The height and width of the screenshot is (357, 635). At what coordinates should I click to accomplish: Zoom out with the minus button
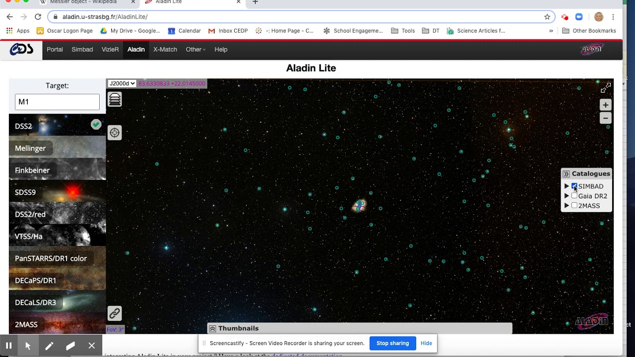click(x=605, y=118)
